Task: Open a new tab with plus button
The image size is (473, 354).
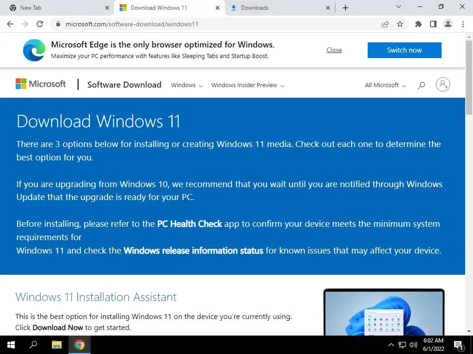Action: tap(346, 8)
